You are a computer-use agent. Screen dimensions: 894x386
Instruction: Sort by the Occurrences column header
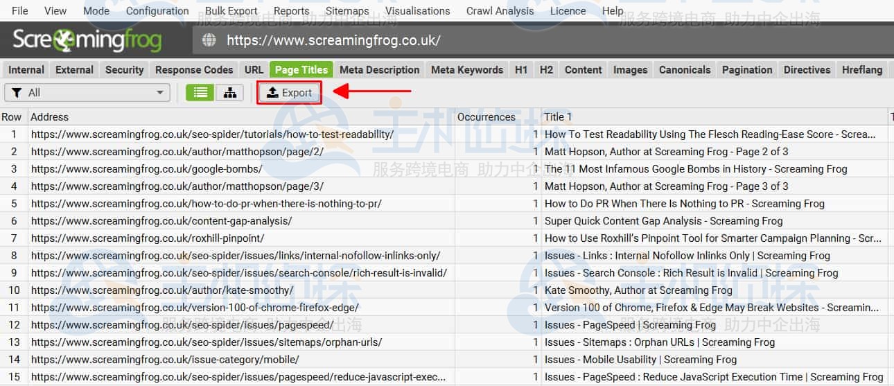[x=486, y=117]
